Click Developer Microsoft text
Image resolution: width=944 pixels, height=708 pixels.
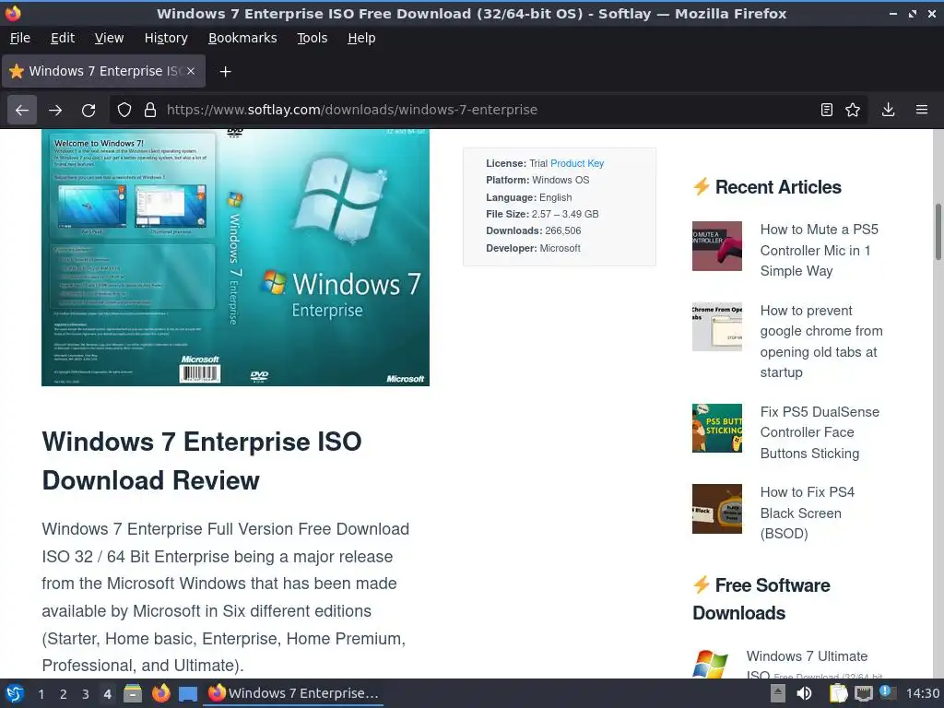(x=534, y=248)
